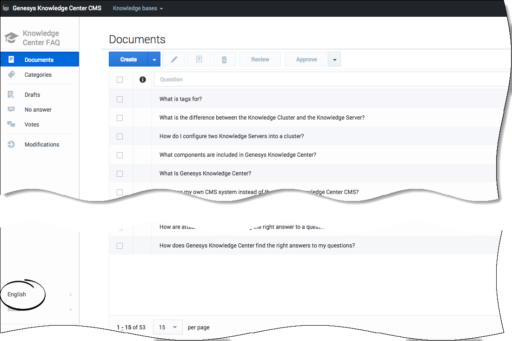Click the Question filter input field
The height and width of the screenshot is (341, 512).
(x=326, y=80)
